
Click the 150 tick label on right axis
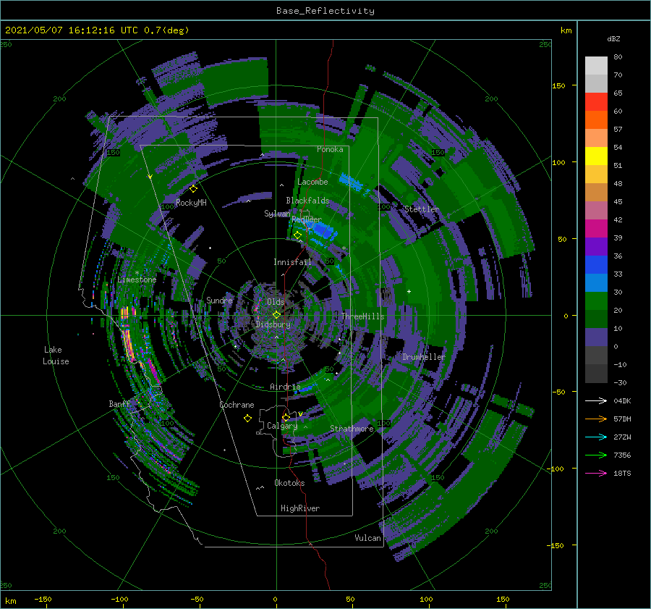pos(558,85)
